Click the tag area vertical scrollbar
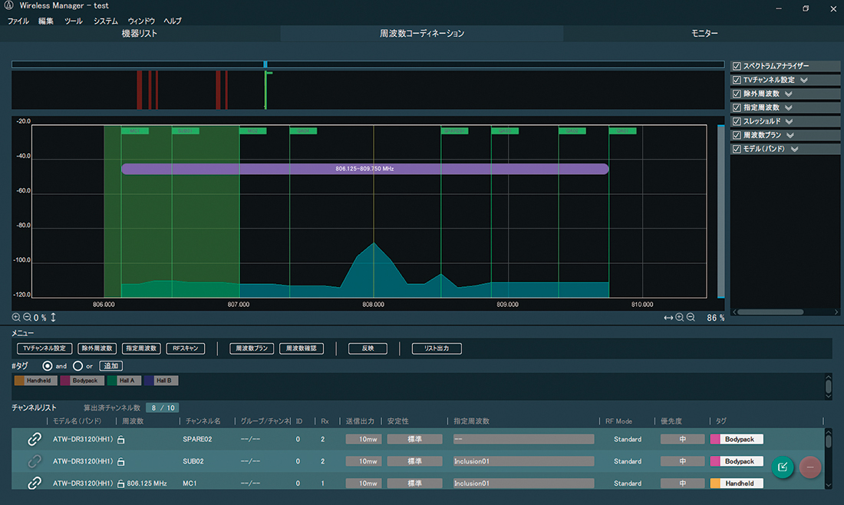 pos(829,387)
